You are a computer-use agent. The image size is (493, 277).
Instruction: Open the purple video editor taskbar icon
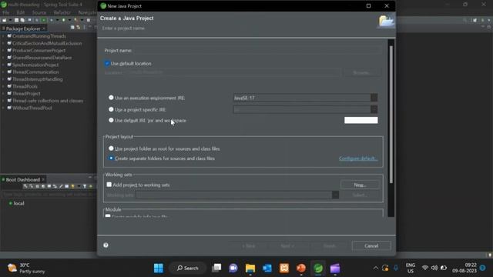point(335,268)
